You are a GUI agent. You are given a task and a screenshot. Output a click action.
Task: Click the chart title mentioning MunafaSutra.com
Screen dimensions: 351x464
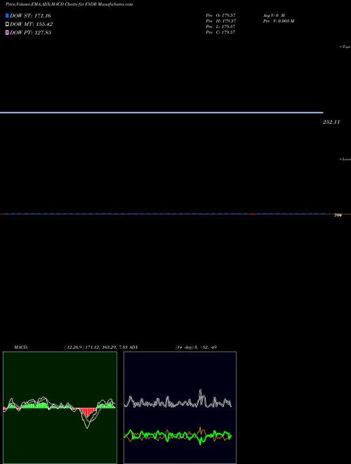click(69, 4)
